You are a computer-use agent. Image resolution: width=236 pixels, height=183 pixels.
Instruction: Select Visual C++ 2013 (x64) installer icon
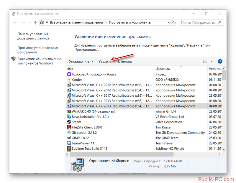(69, 106)
